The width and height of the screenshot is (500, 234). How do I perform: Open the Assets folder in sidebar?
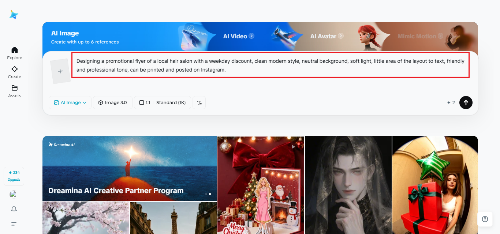pyautogui.click(x=15, y=91)
